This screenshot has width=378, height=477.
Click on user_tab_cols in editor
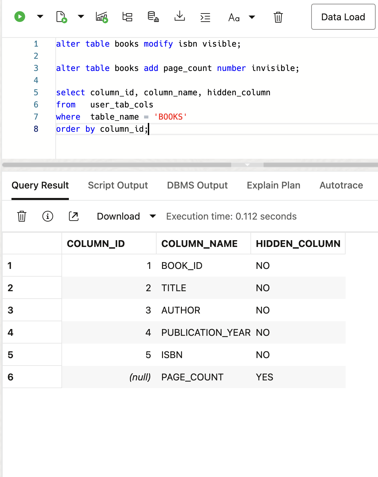[122, 105]
